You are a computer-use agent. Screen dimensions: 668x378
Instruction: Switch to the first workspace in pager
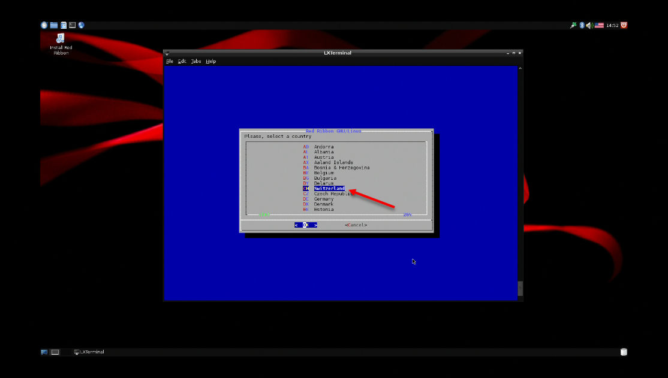click(55, 352)
